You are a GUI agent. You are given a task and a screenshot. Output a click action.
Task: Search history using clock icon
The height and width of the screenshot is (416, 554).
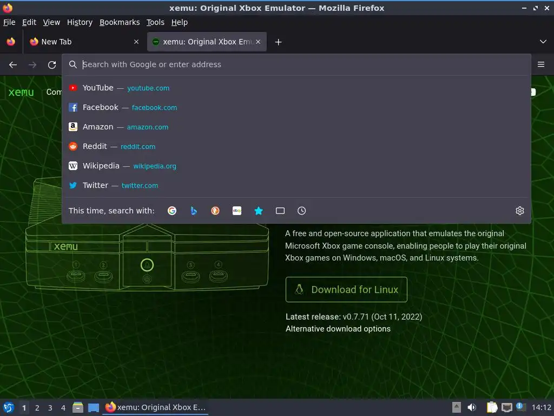302,211
